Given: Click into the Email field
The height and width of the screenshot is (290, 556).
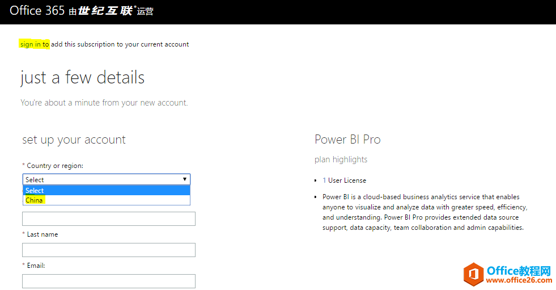Looking at the screenshot, I should [108, 281].
